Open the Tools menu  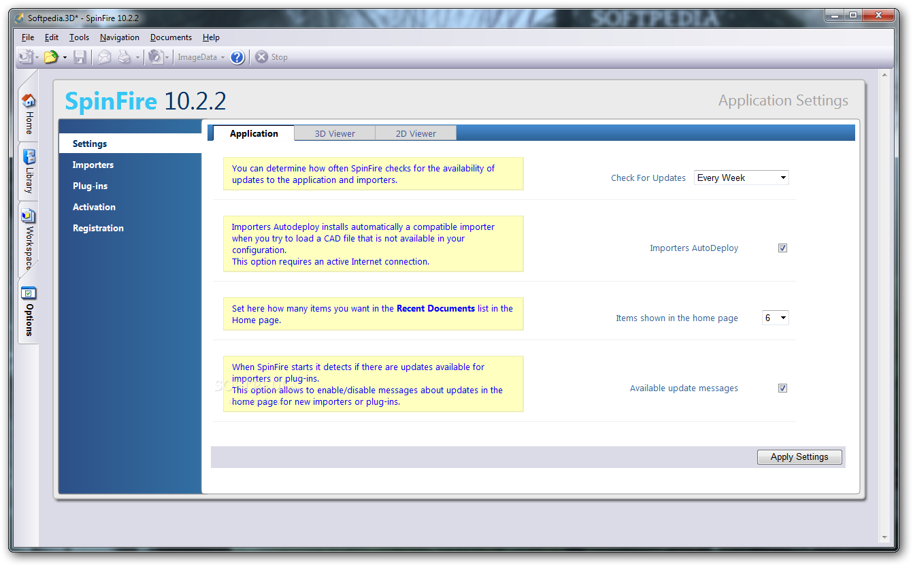(80, 37)
